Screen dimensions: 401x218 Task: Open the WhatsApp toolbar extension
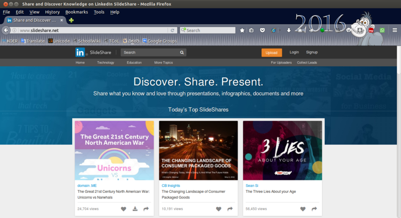tap(382, 30)
